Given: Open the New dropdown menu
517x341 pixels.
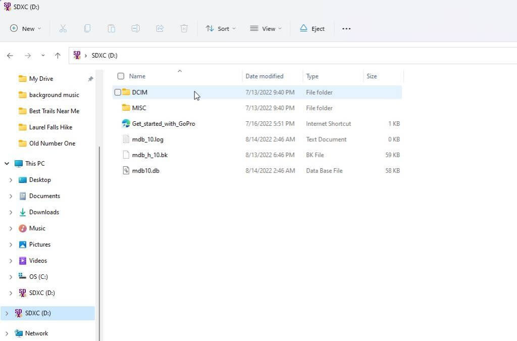Looking at the screenshot, I should pos(25,29).
